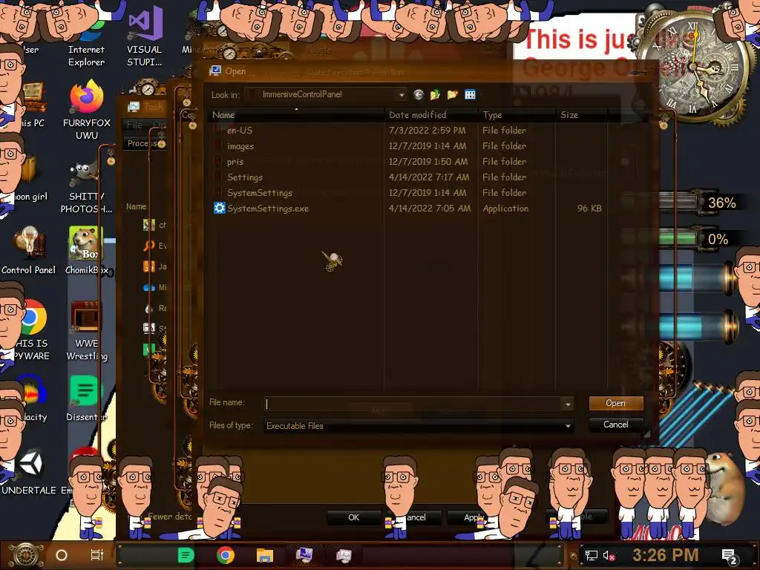Sort files by the Name column
This screenshot has height=570, width=760.
point(297,115)
